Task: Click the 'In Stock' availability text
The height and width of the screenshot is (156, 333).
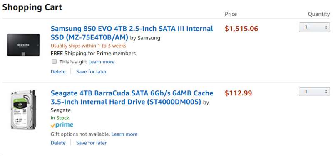Action: tap(60, 118)
